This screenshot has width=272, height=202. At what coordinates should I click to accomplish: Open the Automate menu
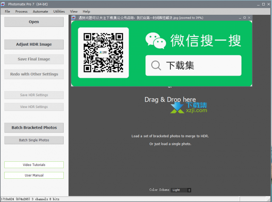click(x=40, y=11)
